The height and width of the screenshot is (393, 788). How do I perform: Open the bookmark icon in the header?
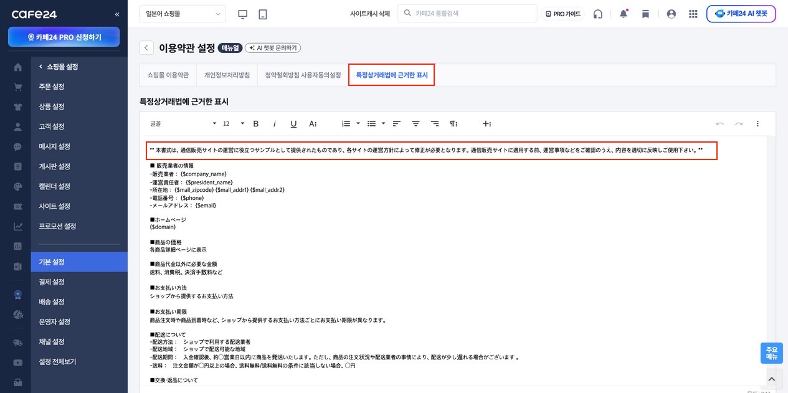(x=646, y=14)
